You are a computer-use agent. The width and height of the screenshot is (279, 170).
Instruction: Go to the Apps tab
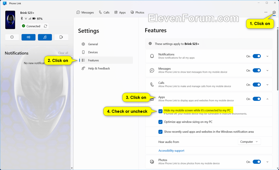120,12
